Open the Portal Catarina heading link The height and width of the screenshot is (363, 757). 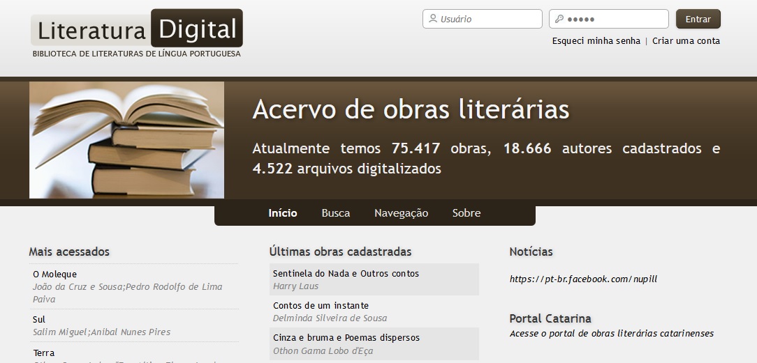[550, 318]
